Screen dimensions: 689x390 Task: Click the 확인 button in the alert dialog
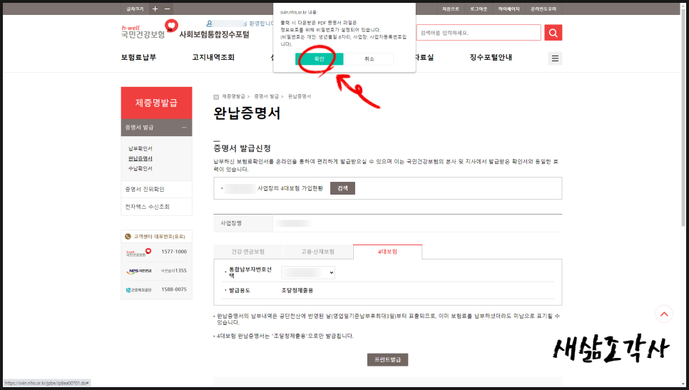(x=319, y=59)
